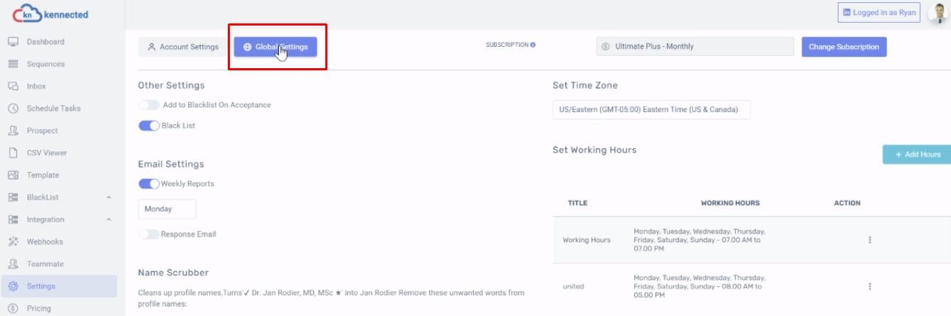The width and height of the screenshot is (951, 316).
Task: Open three-dot actions for united row
Action: point(870,286)
